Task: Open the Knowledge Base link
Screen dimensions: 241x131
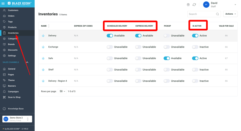Action: tap(16, 109)
